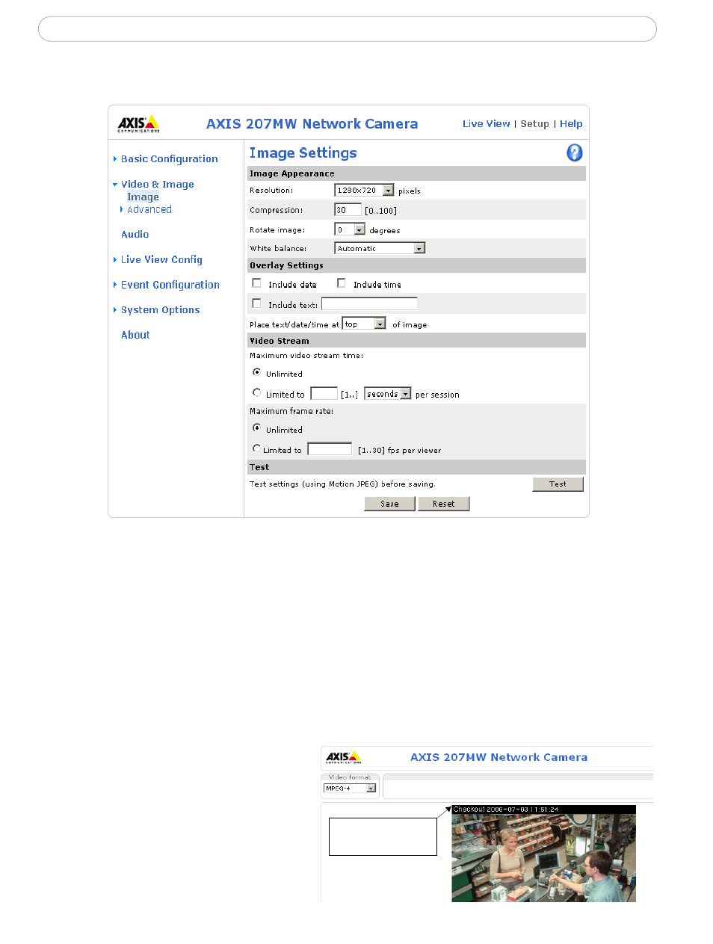Enable the Include time checkbox
Image resolution: width=713 pixels, height=944 pixels.
[x=341, y=283]
